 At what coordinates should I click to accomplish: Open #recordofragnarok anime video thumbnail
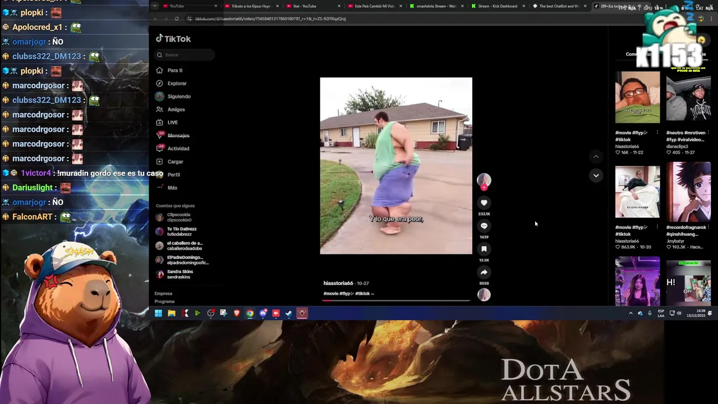pyautogui.click(x=688, y=192)
